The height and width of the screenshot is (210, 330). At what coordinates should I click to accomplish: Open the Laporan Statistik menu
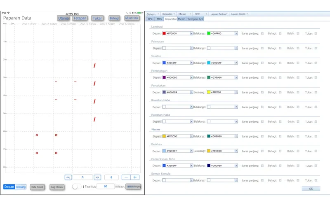click(x=239, y=14)
